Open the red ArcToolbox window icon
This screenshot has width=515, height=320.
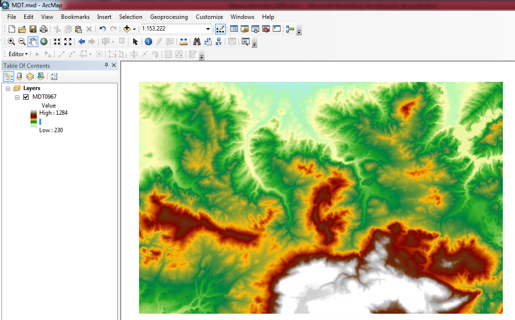point(266,29)
